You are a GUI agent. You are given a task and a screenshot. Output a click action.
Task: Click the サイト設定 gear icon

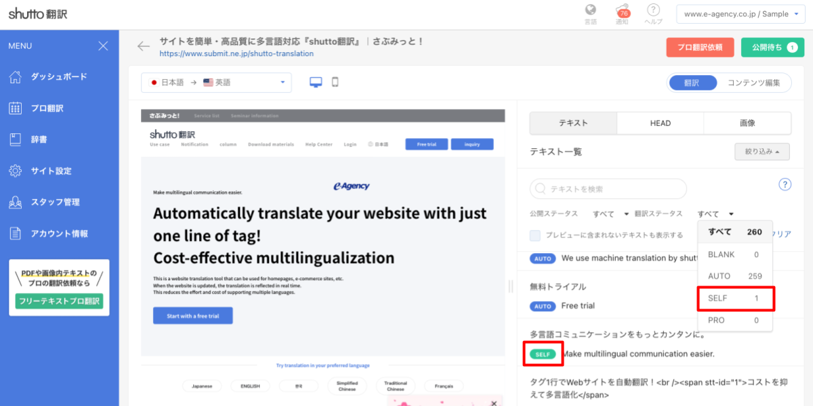coord(15,171)
